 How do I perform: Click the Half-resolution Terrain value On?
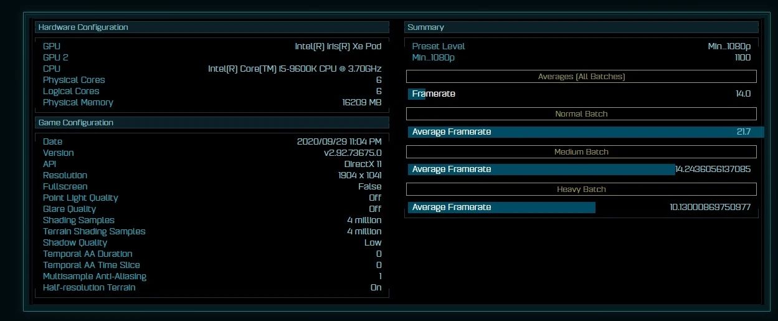coord(376,287)
